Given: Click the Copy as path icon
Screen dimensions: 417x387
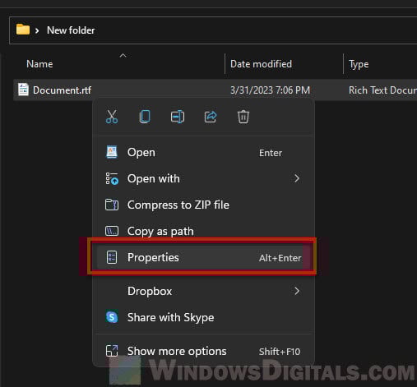Looking at the screenshot, I should (112, 231).
